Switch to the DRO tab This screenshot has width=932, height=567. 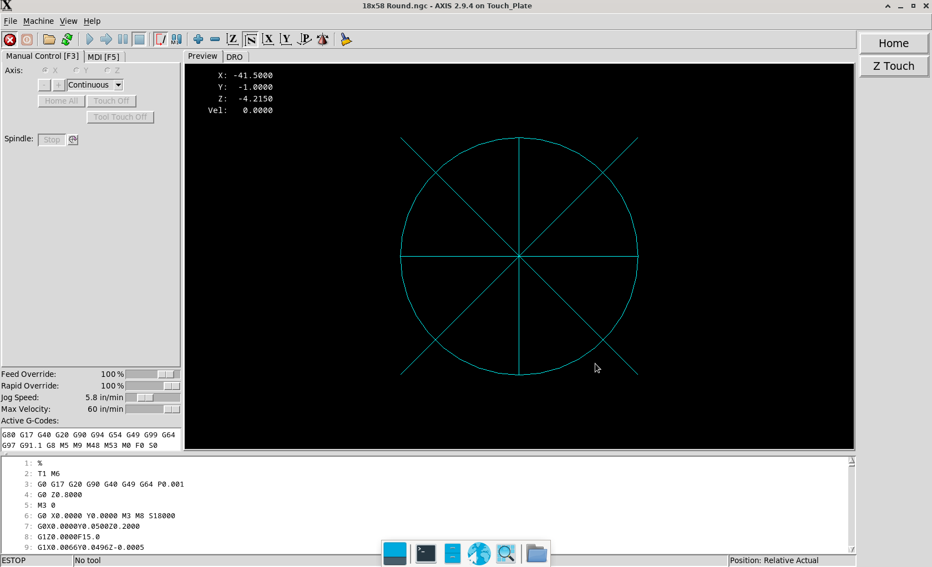pyautogui.click(x=234, y=57)
